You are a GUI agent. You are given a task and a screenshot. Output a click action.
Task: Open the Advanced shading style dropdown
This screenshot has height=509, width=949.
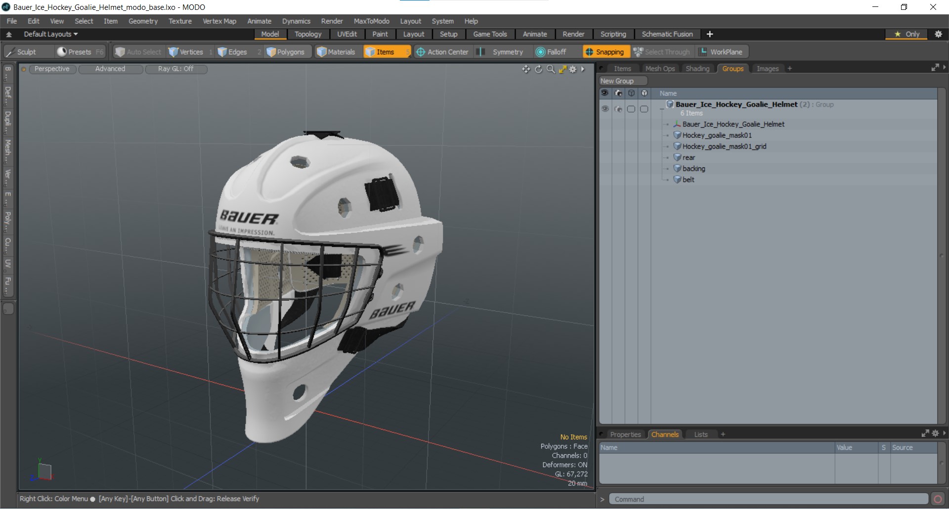coord(110,69)
